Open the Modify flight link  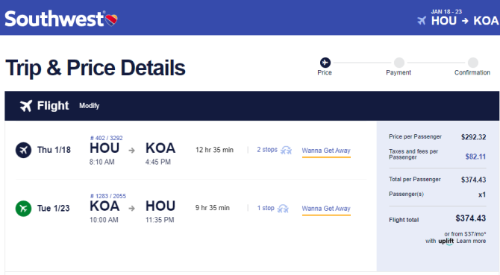coord(90,106)
